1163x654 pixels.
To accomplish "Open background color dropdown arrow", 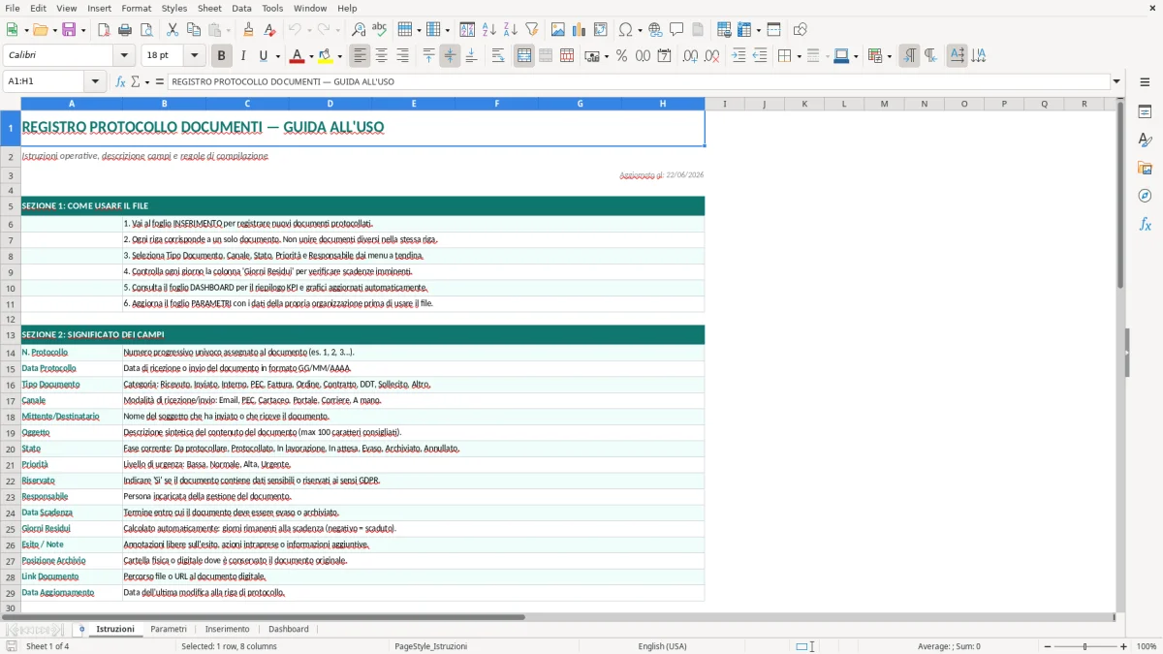I will click(339, 56).
